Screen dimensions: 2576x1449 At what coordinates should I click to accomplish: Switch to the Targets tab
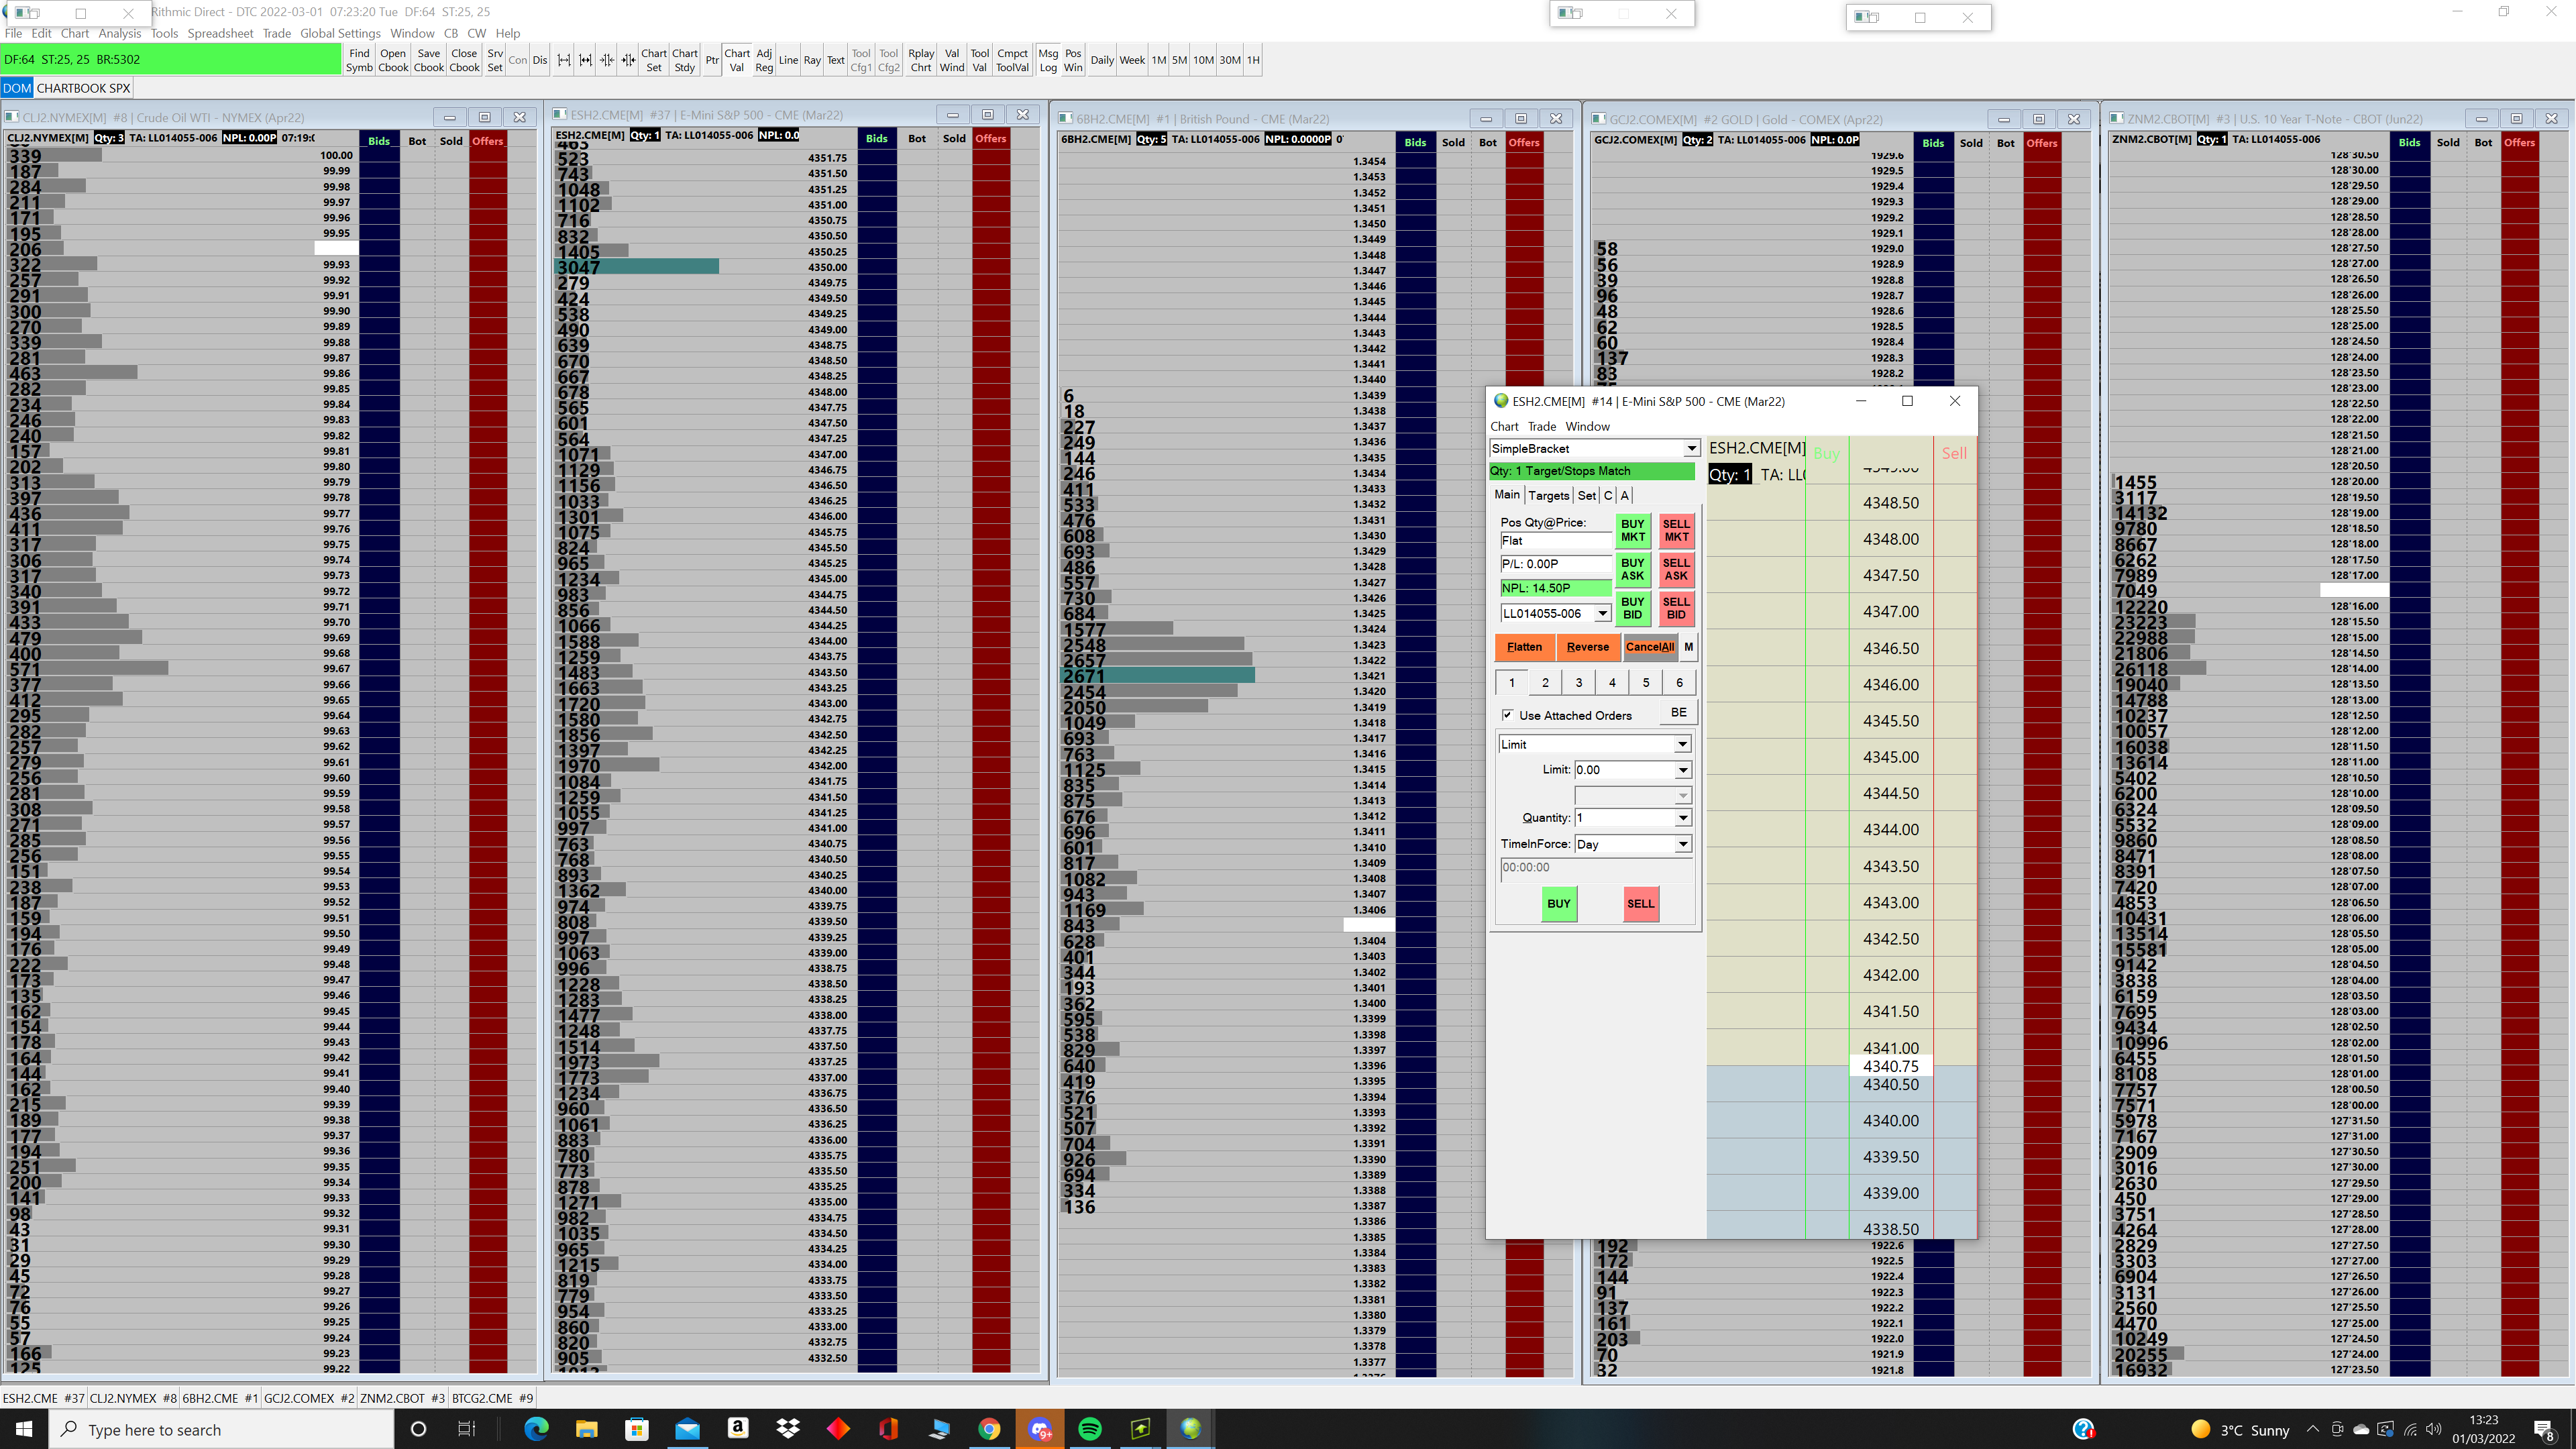coord(1548,495)
